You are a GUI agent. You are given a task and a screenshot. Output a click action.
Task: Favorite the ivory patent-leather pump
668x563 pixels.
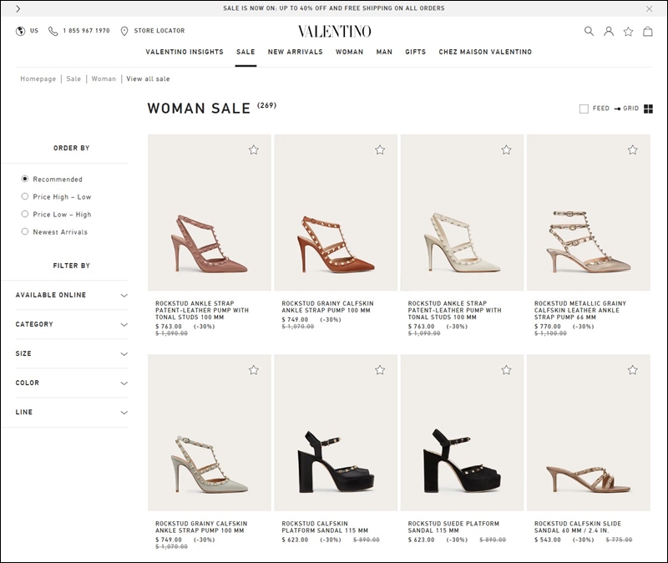coord(506,150)
